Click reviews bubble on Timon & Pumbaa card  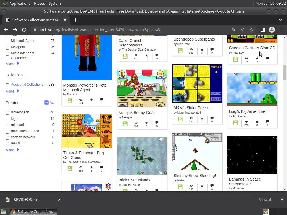(101, 167)
